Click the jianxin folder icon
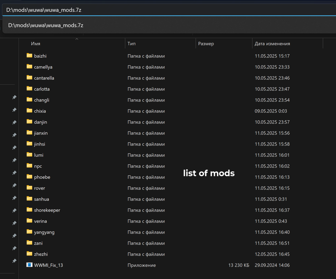This screenshot has height=279, width=336. (x=29, y=133)
